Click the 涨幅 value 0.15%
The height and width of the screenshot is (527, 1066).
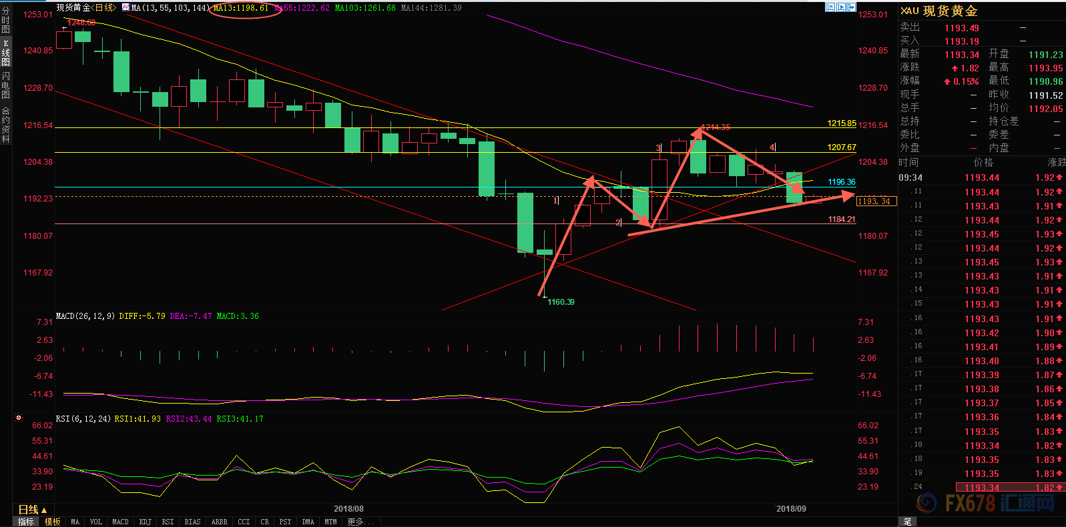coord(966,81)
